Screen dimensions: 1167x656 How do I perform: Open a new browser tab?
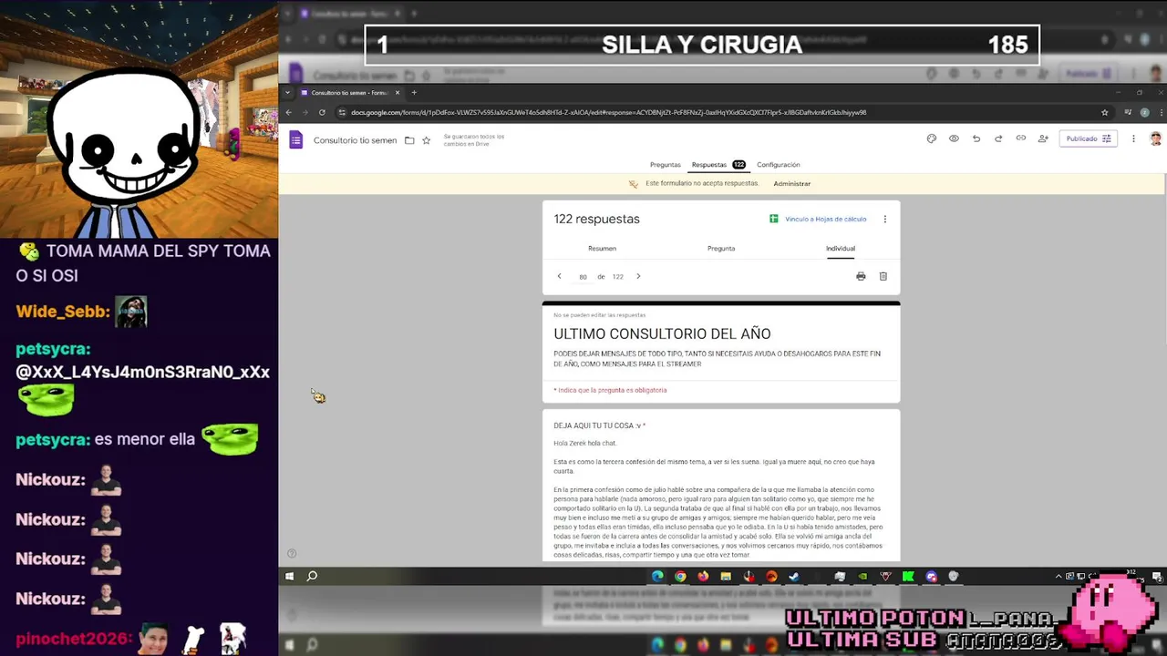coord(414,92)
